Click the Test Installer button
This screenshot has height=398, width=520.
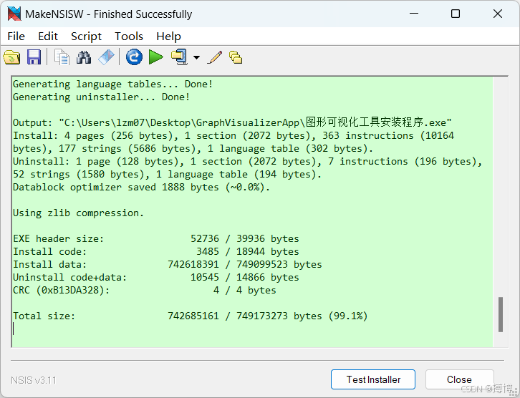373,379
